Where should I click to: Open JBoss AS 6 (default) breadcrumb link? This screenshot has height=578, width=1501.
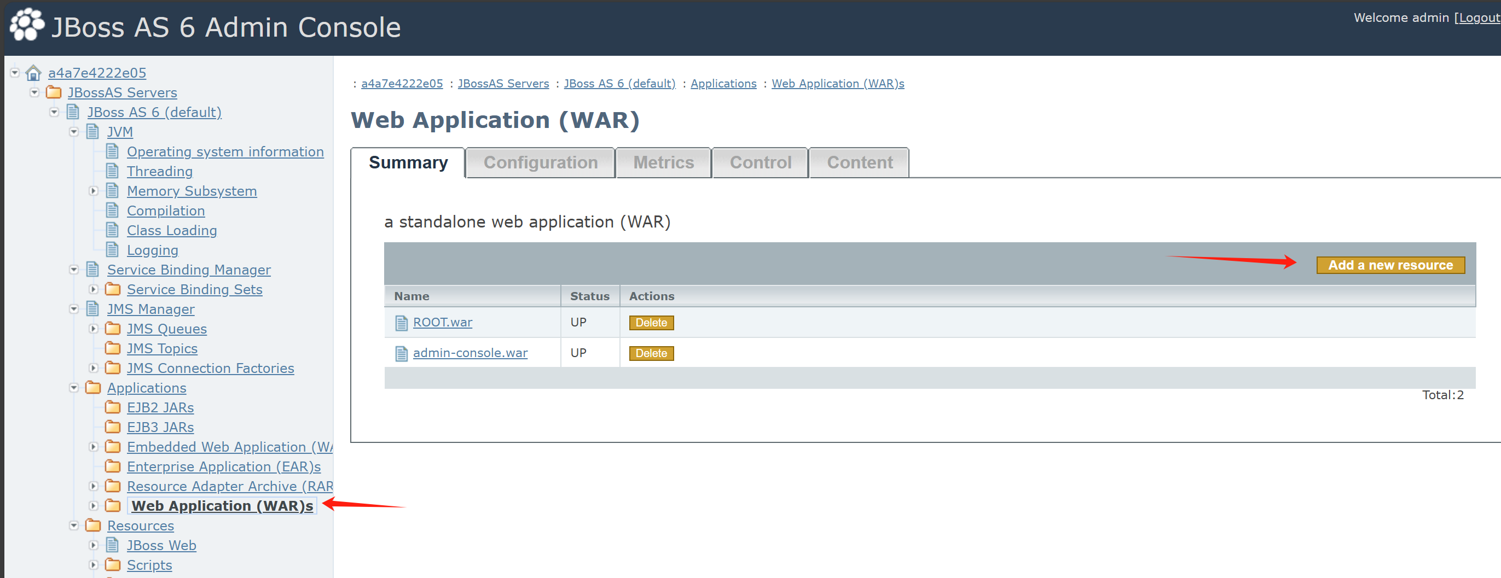[619, 84]
